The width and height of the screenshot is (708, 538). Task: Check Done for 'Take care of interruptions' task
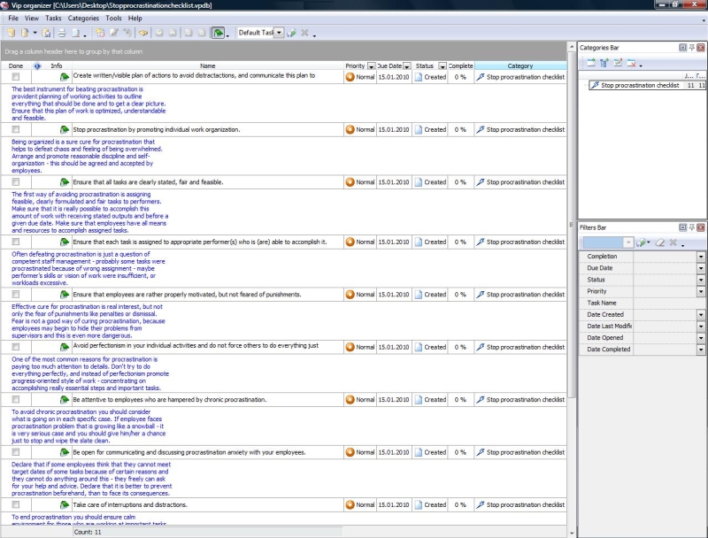click(x=16, y=504)
